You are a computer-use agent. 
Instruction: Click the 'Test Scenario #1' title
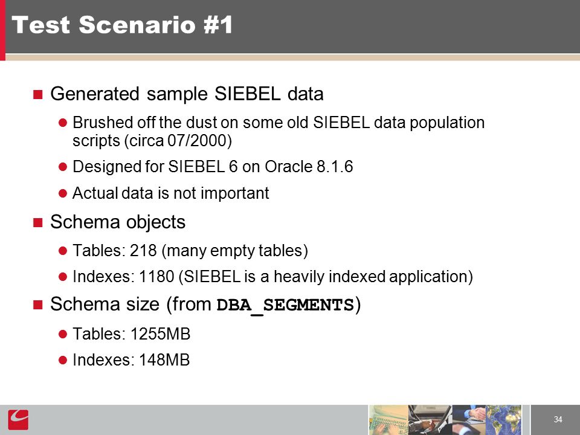pyautogui.click(x=123, y=25)
